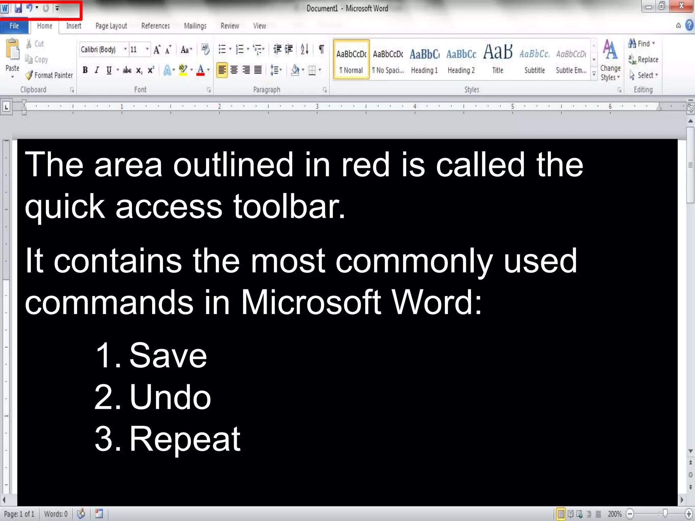Toggle Subscript formatting

point(139,70)
